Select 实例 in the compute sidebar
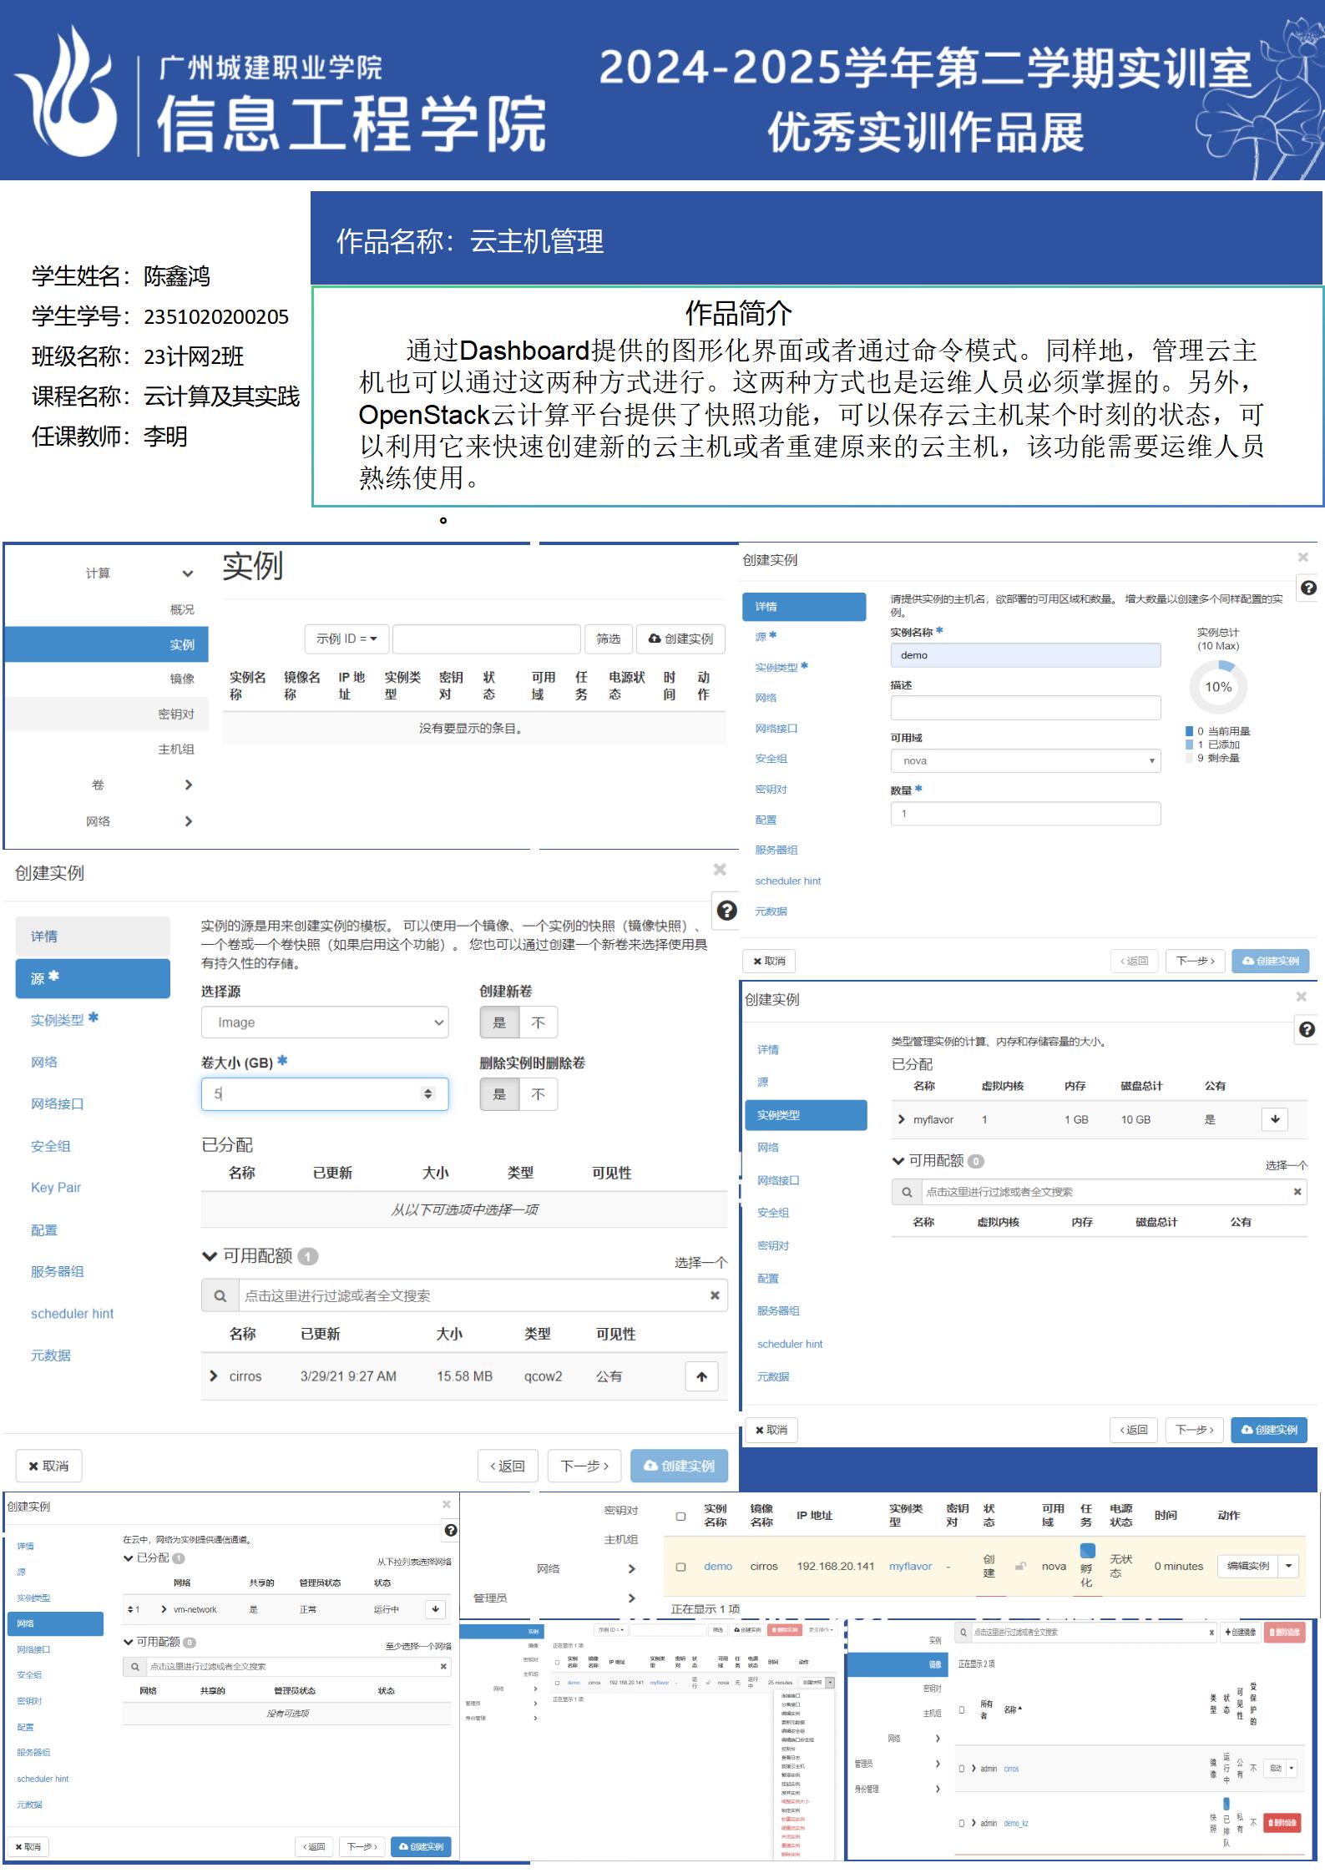This screenshot has height=1873, width=1325. 181,644
